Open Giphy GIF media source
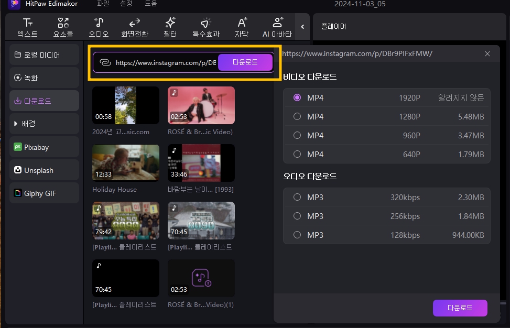The height and width of the screenshot is (328, 510). pos(44,193)
